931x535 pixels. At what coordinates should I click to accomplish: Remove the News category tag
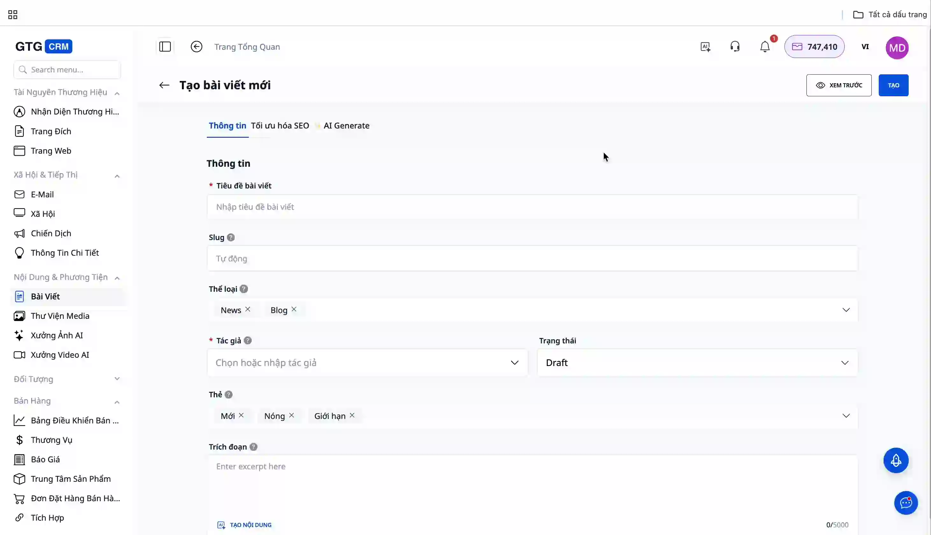(248, 309)
